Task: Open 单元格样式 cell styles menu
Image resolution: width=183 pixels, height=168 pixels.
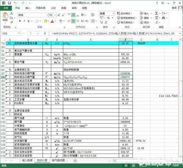Action: (126, 22)
